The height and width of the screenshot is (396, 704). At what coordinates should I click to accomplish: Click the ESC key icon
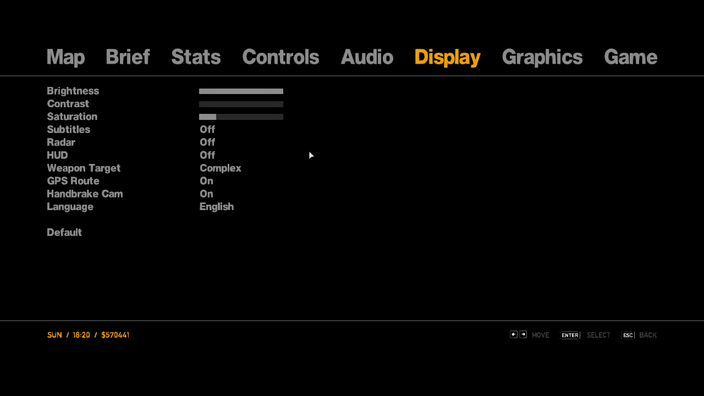click(628, 335)
